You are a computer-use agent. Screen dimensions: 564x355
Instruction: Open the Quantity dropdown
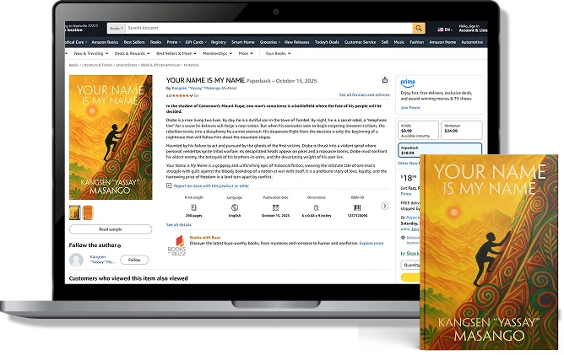click(410, 265)
